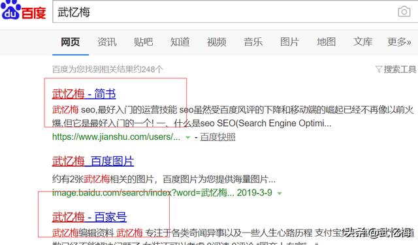The image size is (418, 245).
Task: Open the 音乐 tab
Action: click(x=253, y=42)
